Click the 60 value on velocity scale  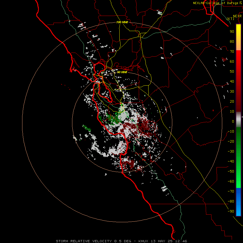(x=232, y=61)
